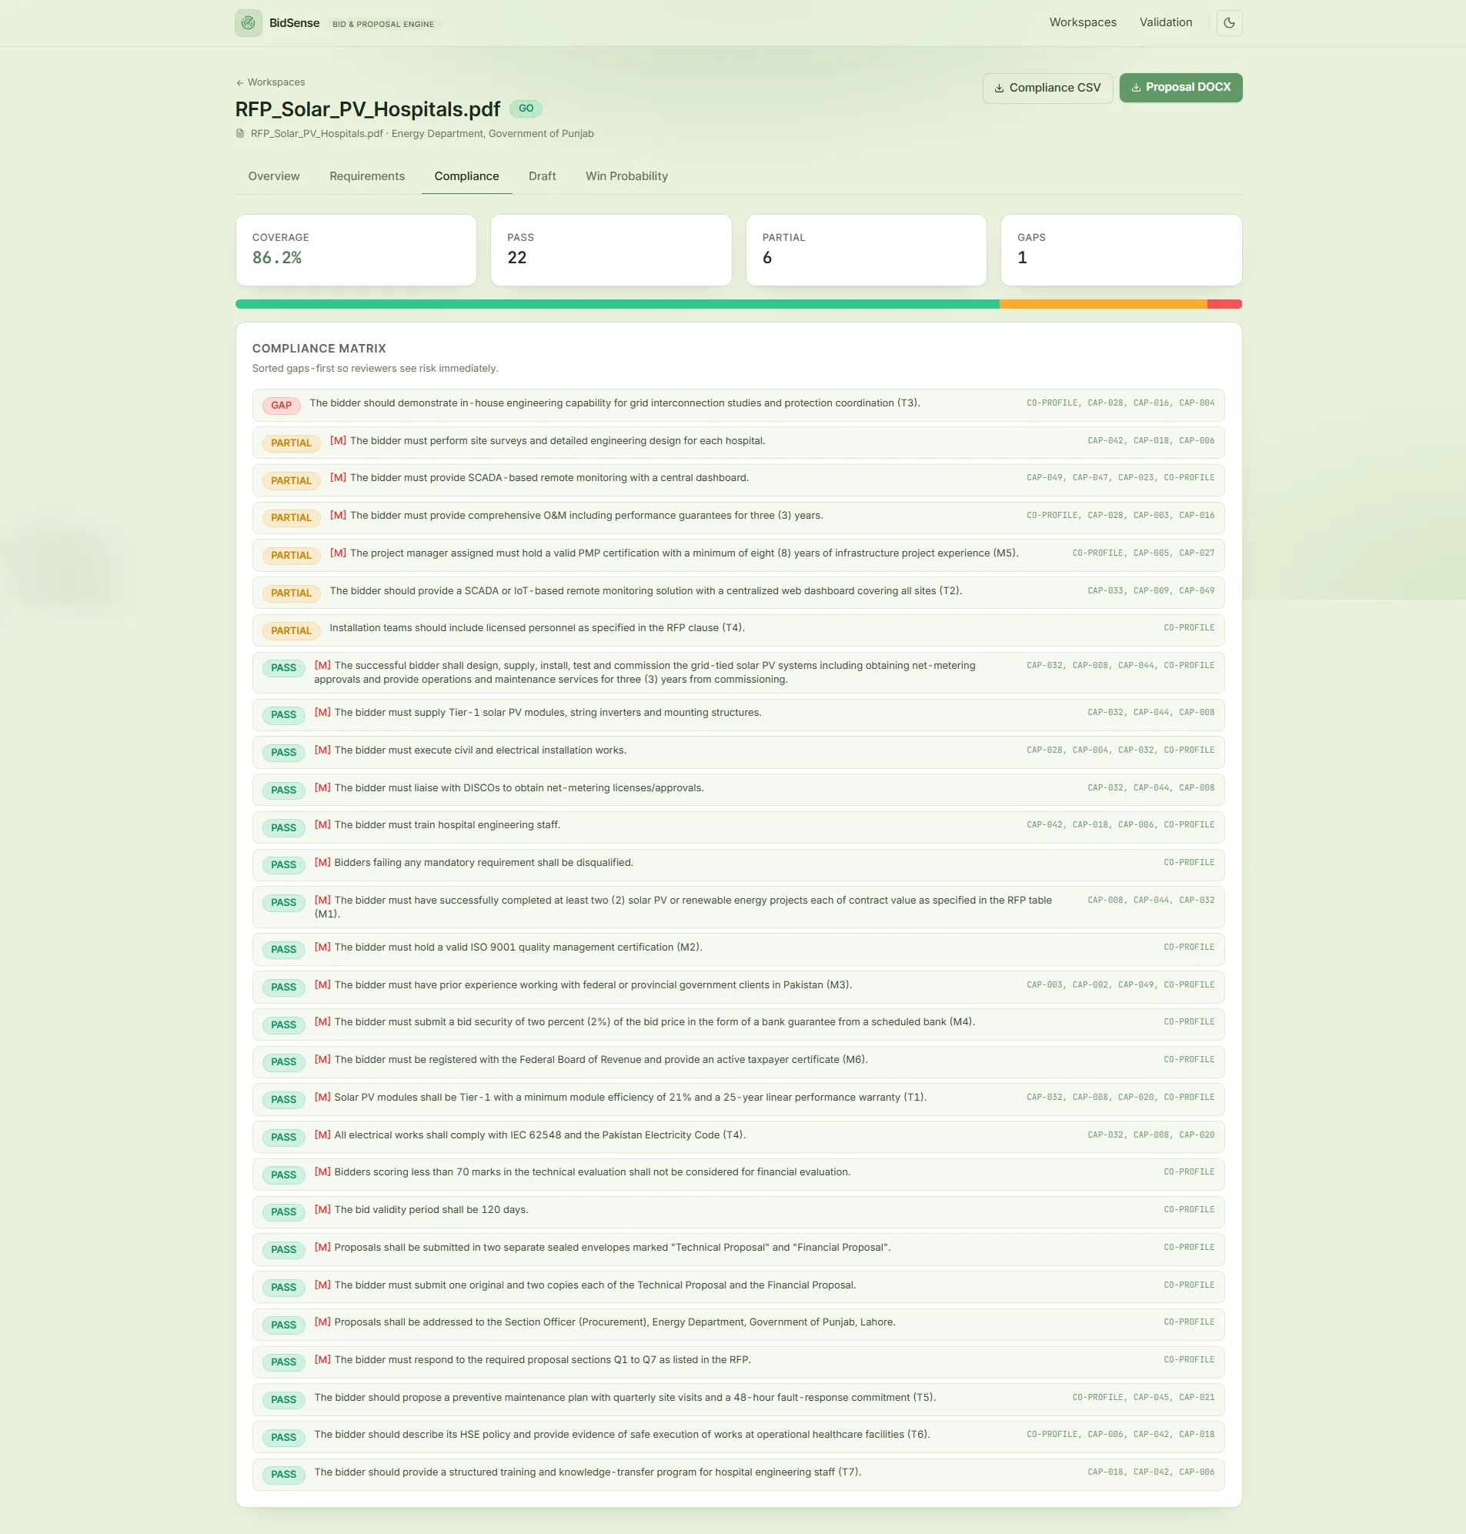The image size is (1466, 1534).
Task: Click PARTIAL badge on SCADA-based remote monitoring row
Action: 291,480
